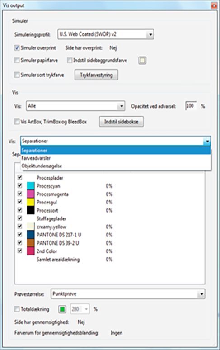Click the 2nd Color pink swatch
Screen dimensions: 220x350
tap(31, 251)
